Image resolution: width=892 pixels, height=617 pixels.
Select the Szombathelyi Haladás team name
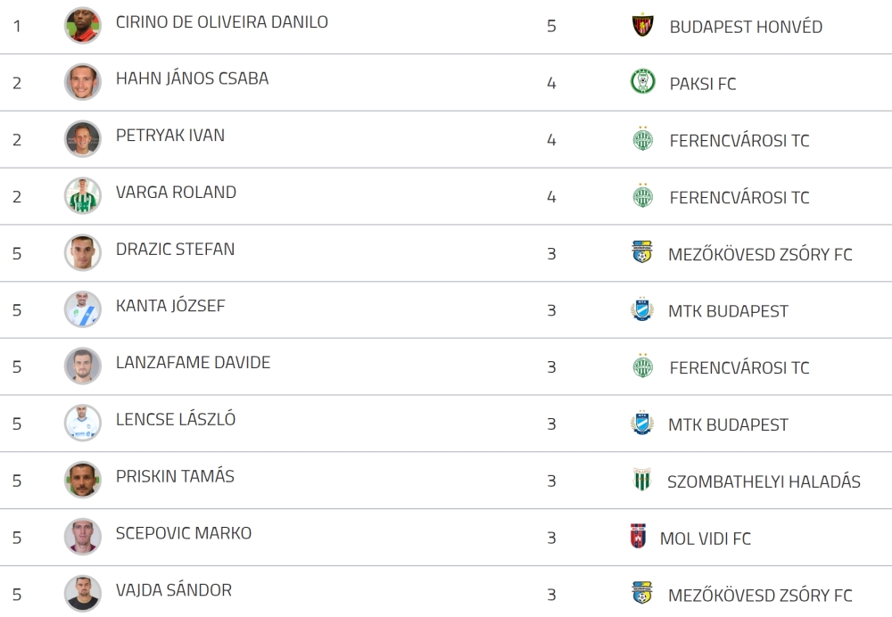(x=764, y=481)
